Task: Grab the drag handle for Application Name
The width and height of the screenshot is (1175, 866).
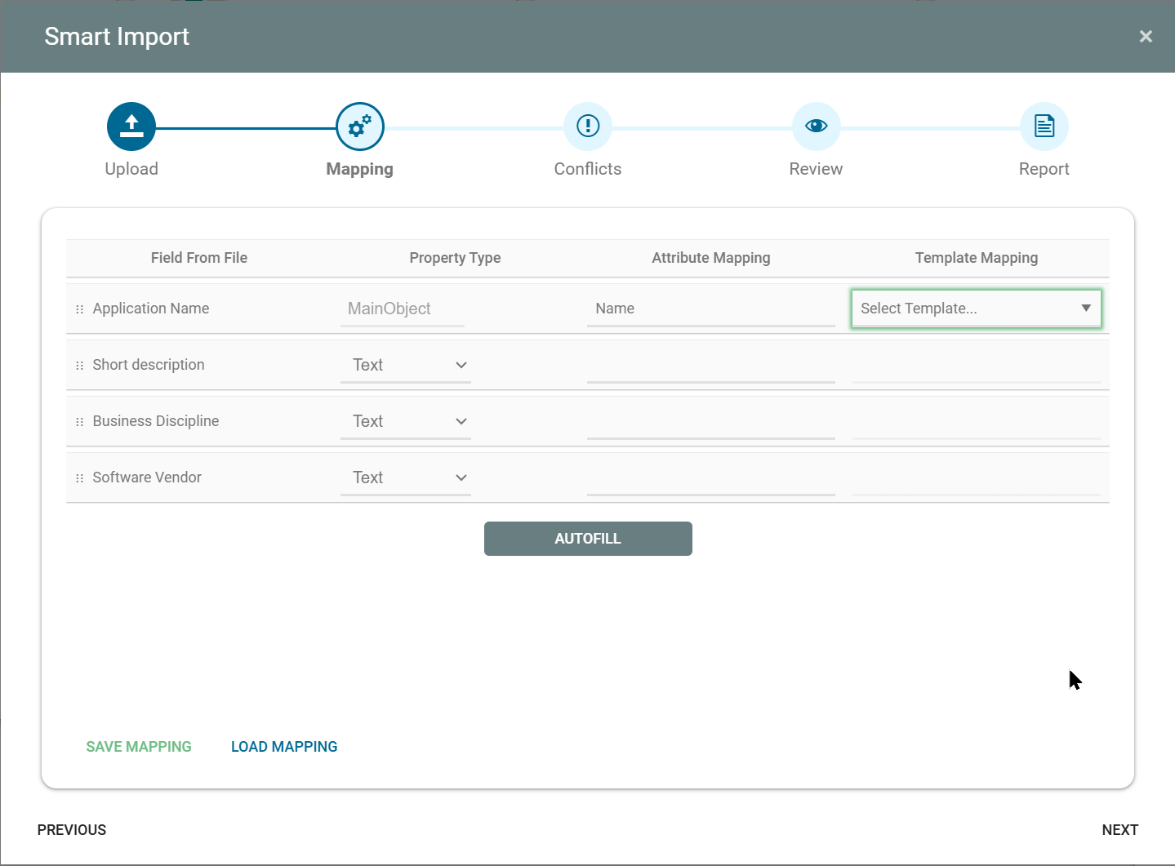Action: [79, 309]
